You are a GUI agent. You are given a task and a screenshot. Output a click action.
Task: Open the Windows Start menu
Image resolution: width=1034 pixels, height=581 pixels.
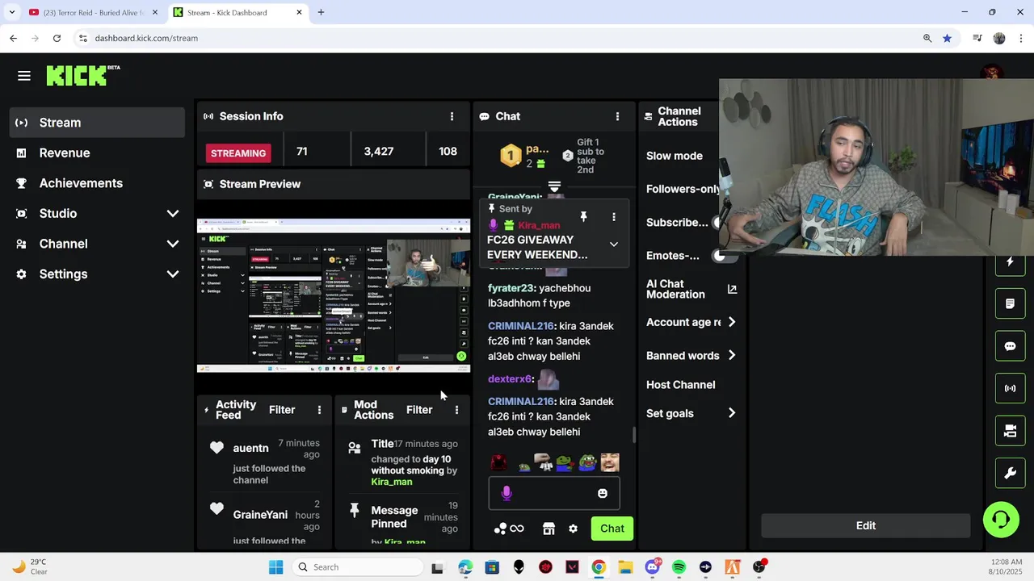(x=275, y=567)
